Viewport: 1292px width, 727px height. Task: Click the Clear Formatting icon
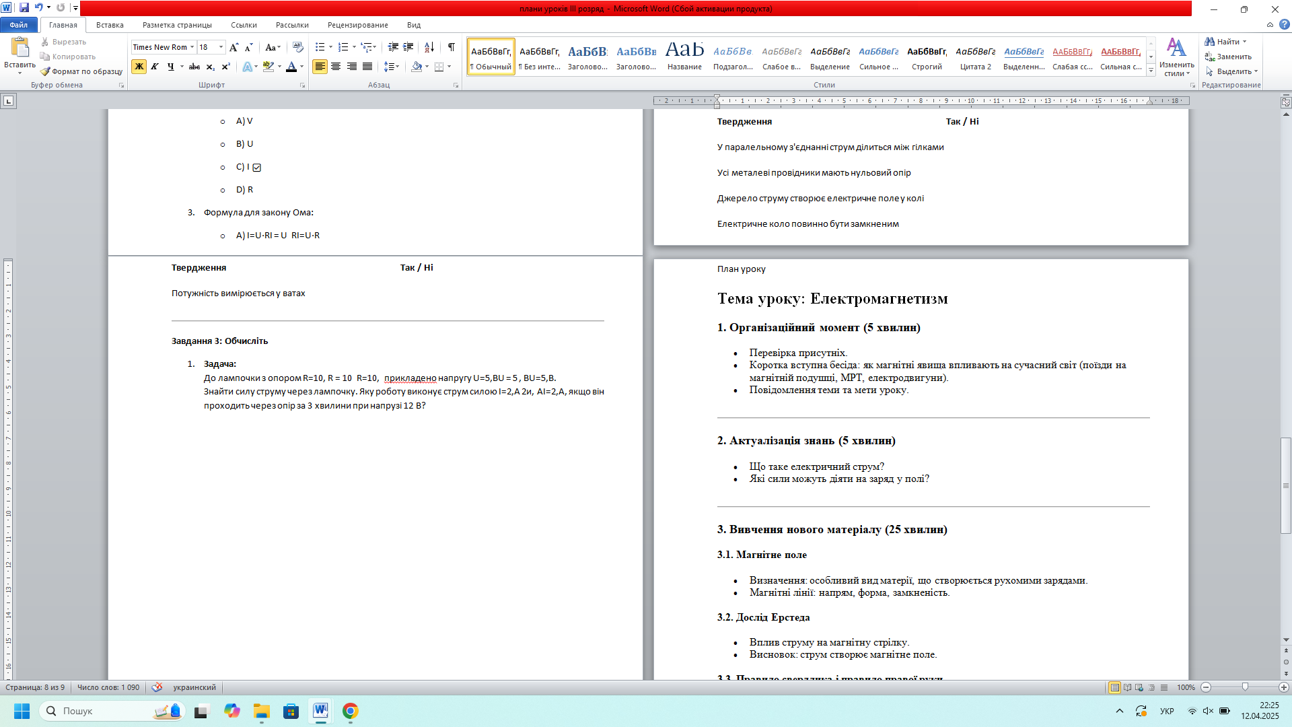298,47
